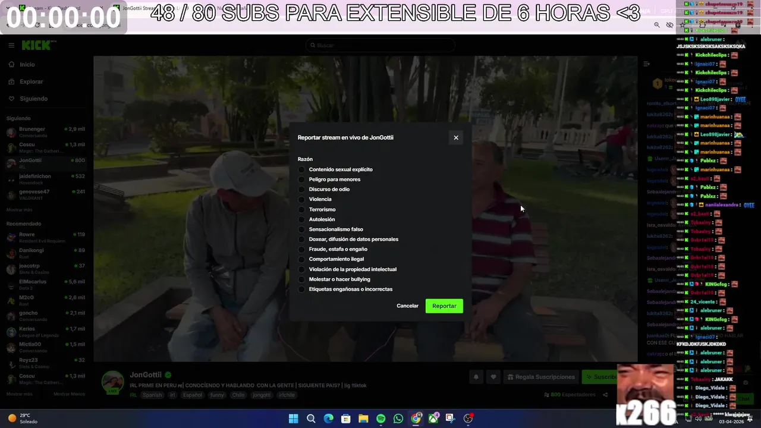Cancel the report dialog
Viewport: 761px width, 428px height.
[407, 306]
